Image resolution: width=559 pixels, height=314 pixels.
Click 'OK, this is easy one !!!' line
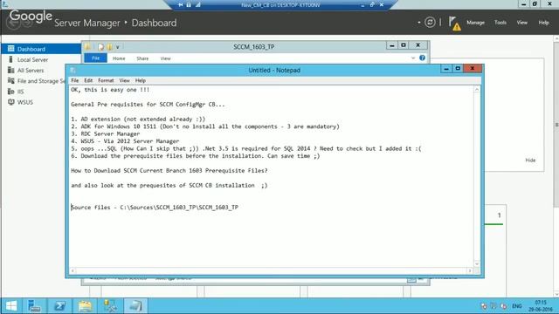tap(110, 90)
